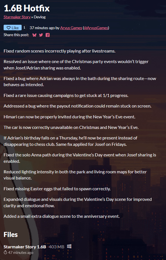Open the Arvus Games author link

point(71,28)
